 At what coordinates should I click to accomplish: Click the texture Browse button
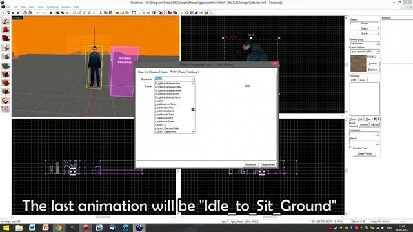click(373, 64)
